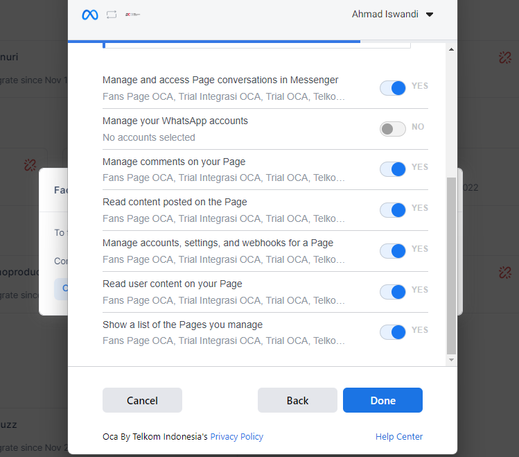Click the red unlink icon left of the dialog

point(30,164)
